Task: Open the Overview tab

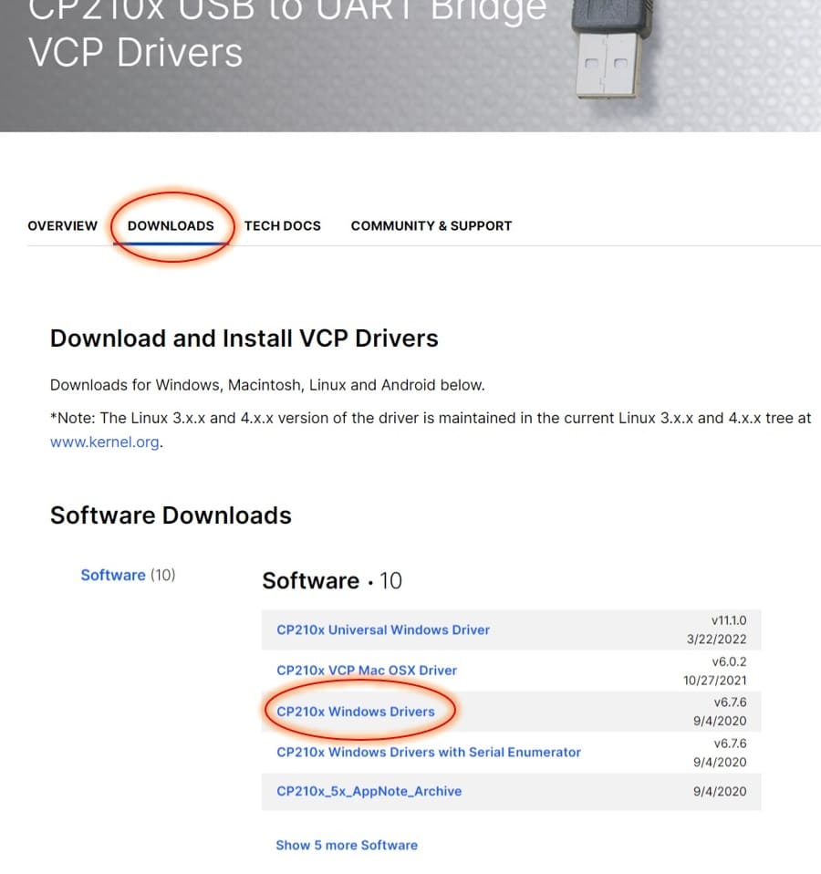Action: pyautogui.click(x=62, y=225)
